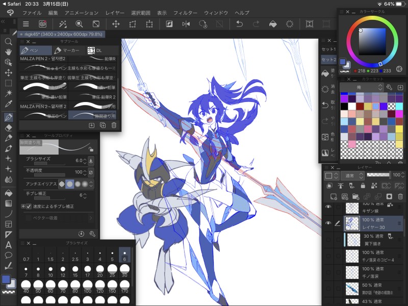408x306 pixels.
Task: Choose brush size preset 10
Action: tap(50, 271)
